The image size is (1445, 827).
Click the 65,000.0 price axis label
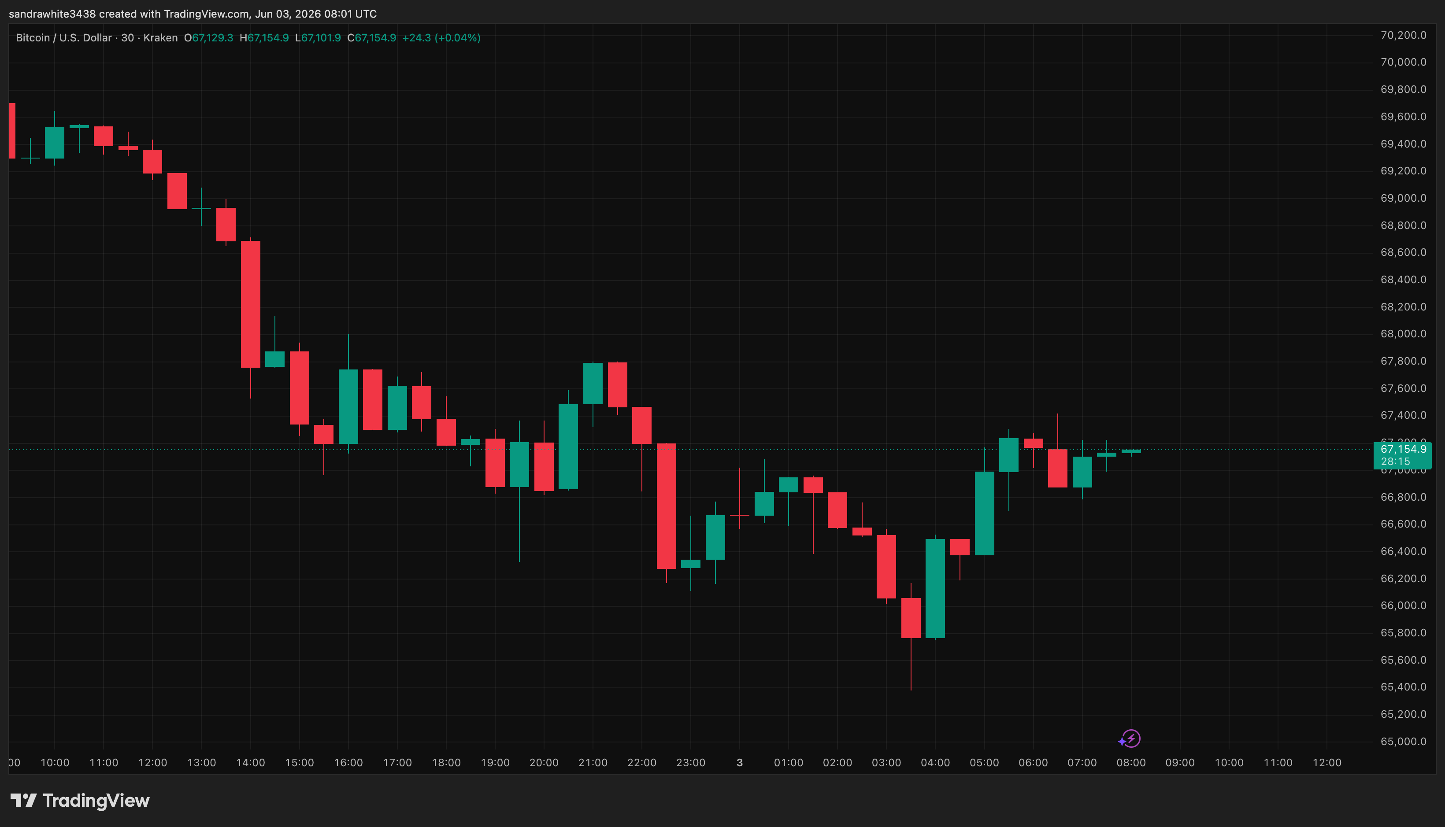[1403, 741]
